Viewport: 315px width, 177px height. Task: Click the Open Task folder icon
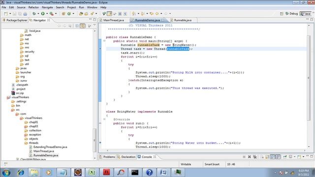(87, 14)
